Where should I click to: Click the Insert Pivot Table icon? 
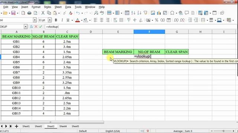point(165,13)
